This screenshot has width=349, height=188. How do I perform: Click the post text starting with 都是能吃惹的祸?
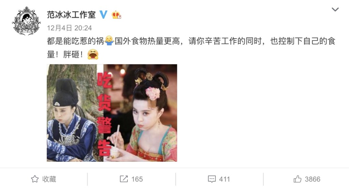[x=191, y=48]
